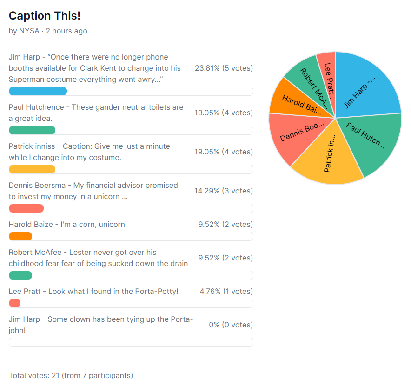Select the orange Harold Baize pie slice
Image resolution: width=411 pixels, height=386 pixels.
click(298, 102)
